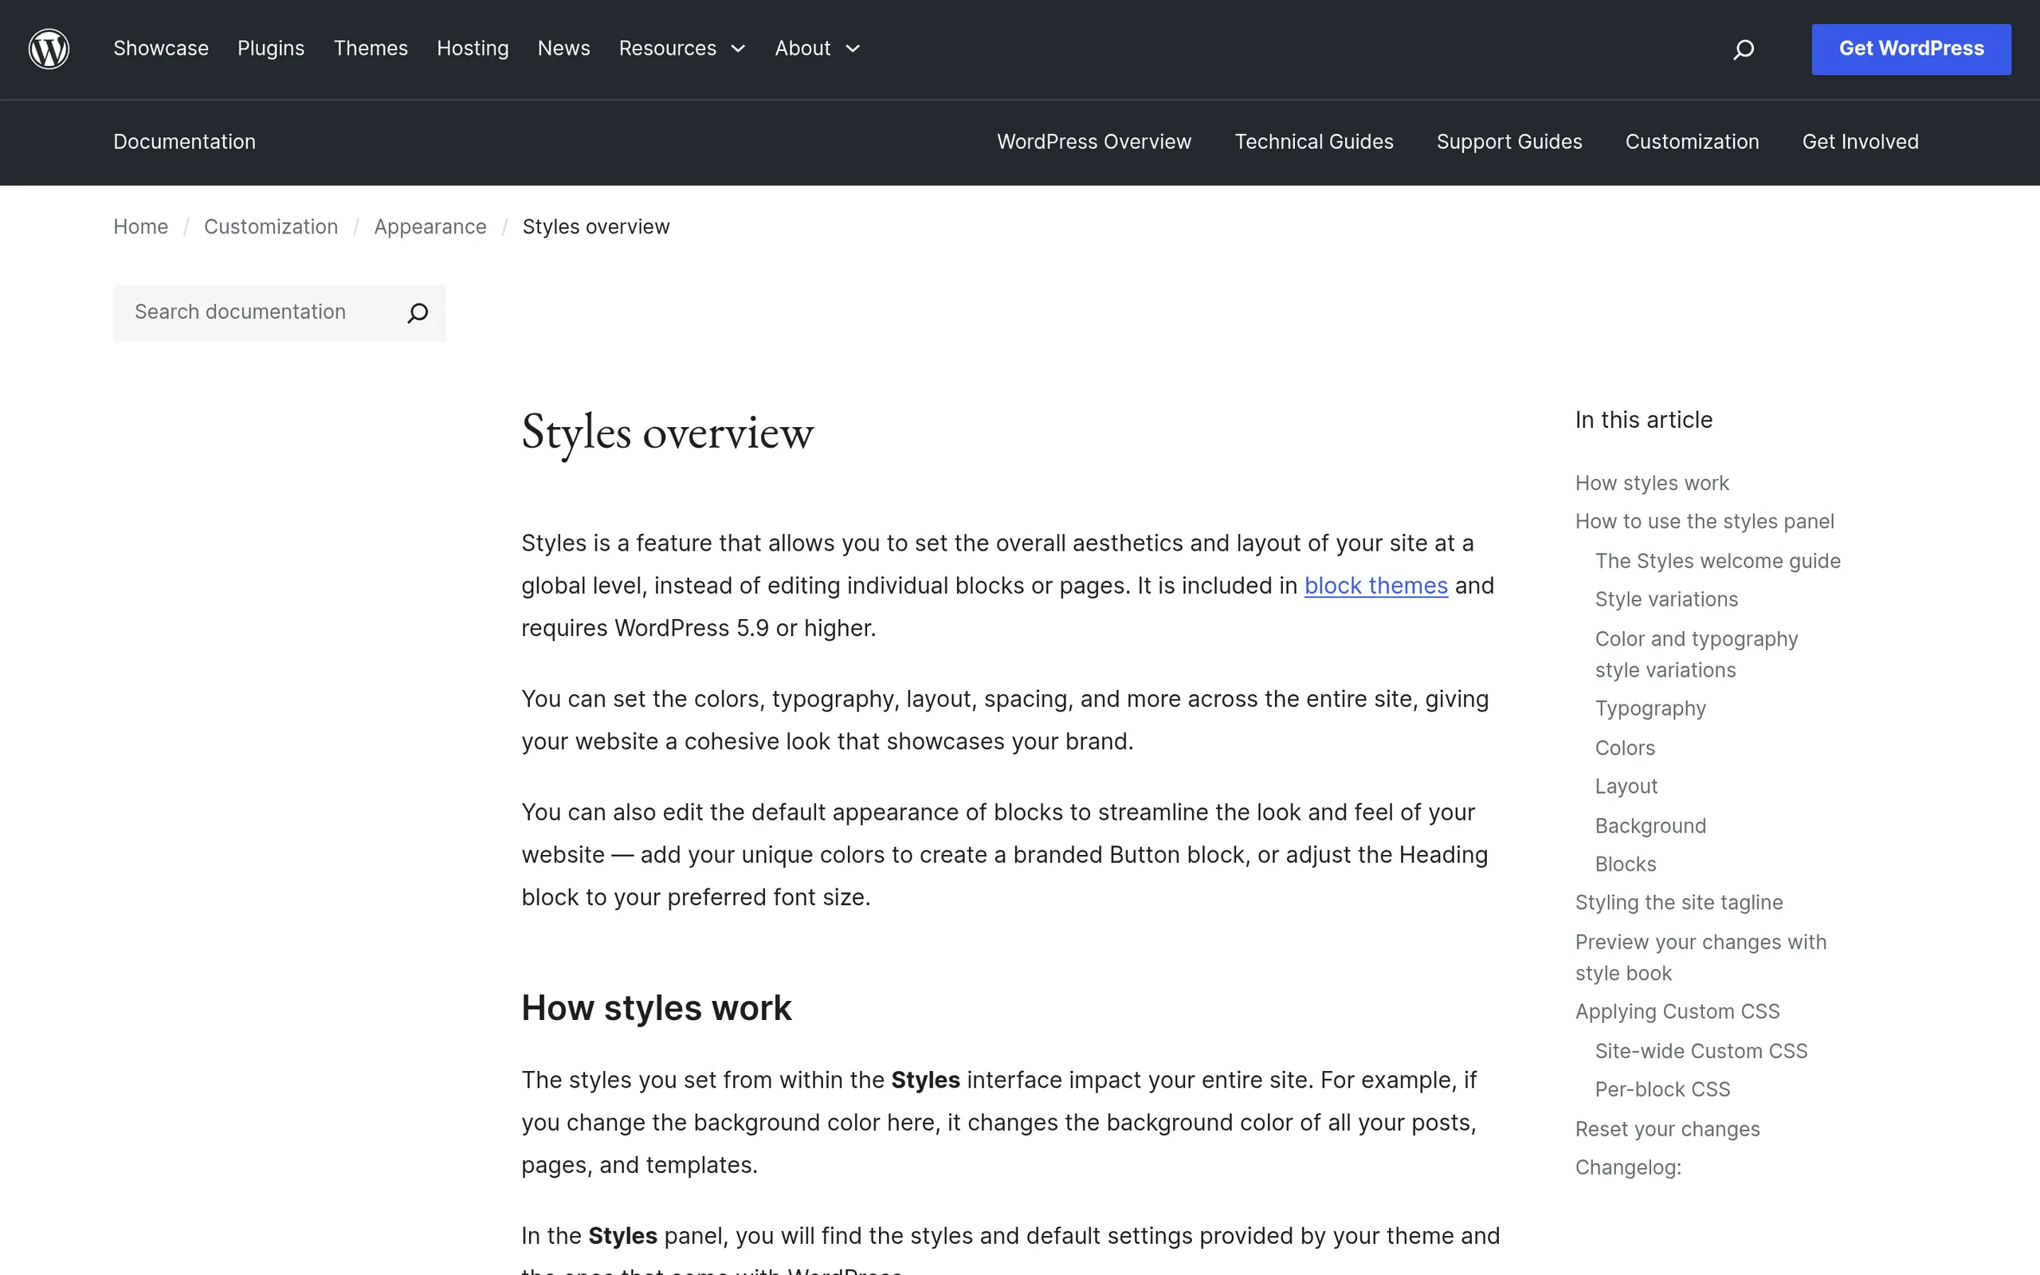
Task: Open Support Guides in documentation nav
Action: pos(1509,142)
